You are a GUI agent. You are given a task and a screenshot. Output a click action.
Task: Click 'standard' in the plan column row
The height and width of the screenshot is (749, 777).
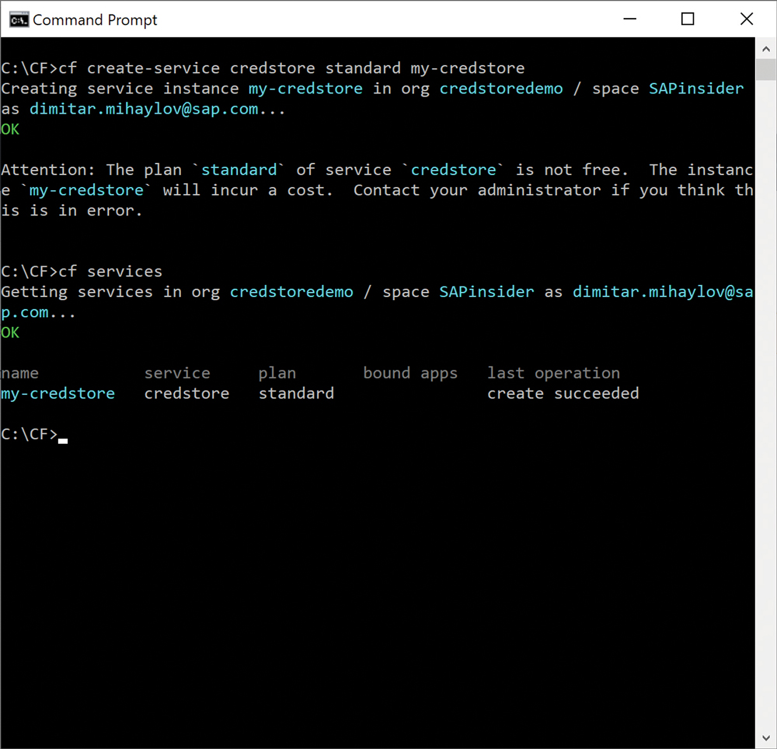296,393
